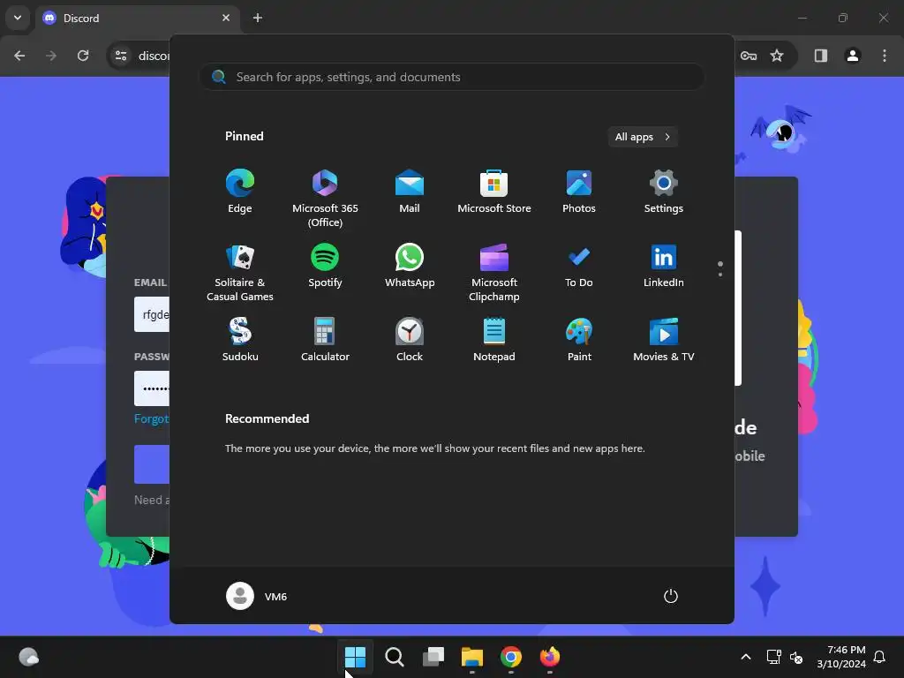Launch Microsoft Clipchamp
The height and width of the screenshot is (678, 904).
coord(494,273)
